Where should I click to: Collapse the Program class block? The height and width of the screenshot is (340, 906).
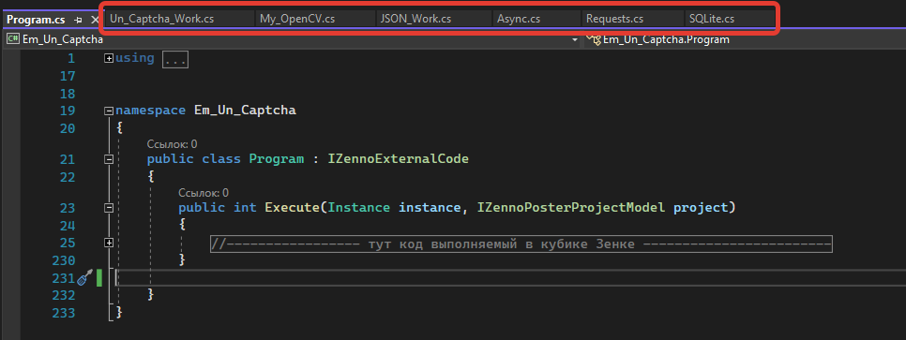click(108, 159)
